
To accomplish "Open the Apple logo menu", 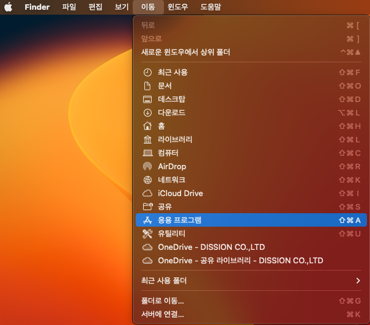I will pos(9,7).
